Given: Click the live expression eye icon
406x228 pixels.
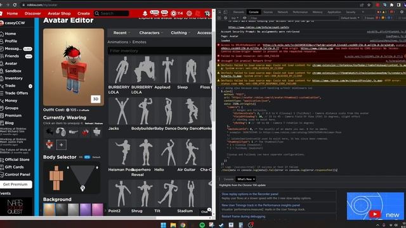Looking at the screenshot, I should click(x=244, y=18).
